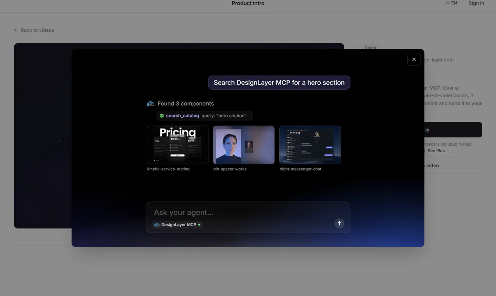This screenshot has height=296, width=496.
Task: Click the search_catalog tool call badge
Action: [205, 116]
